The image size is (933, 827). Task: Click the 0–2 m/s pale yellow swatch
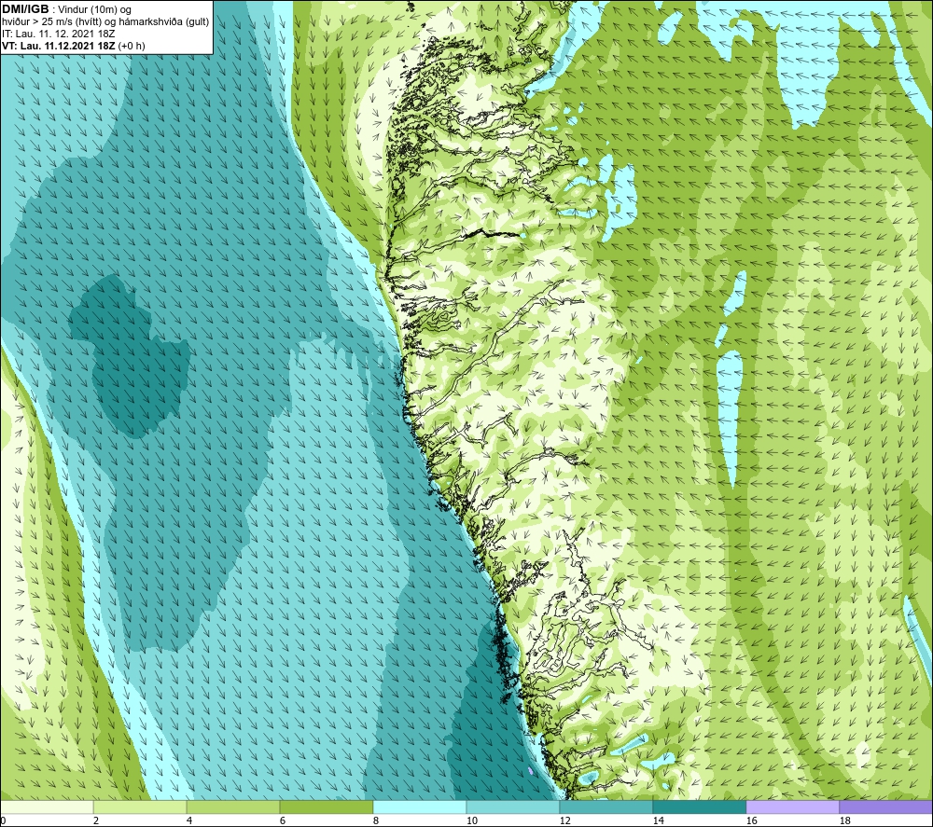[47, 806]
